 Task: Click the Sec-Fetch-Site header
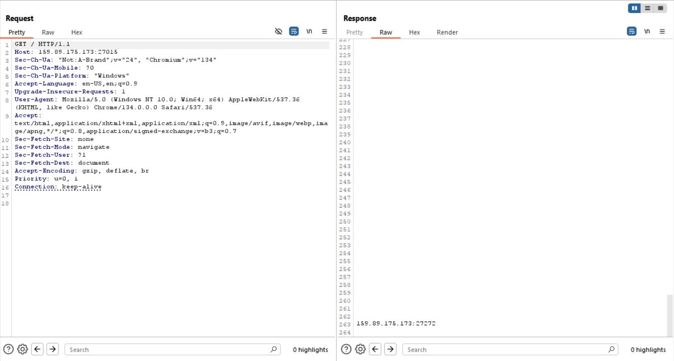[54, 139]
